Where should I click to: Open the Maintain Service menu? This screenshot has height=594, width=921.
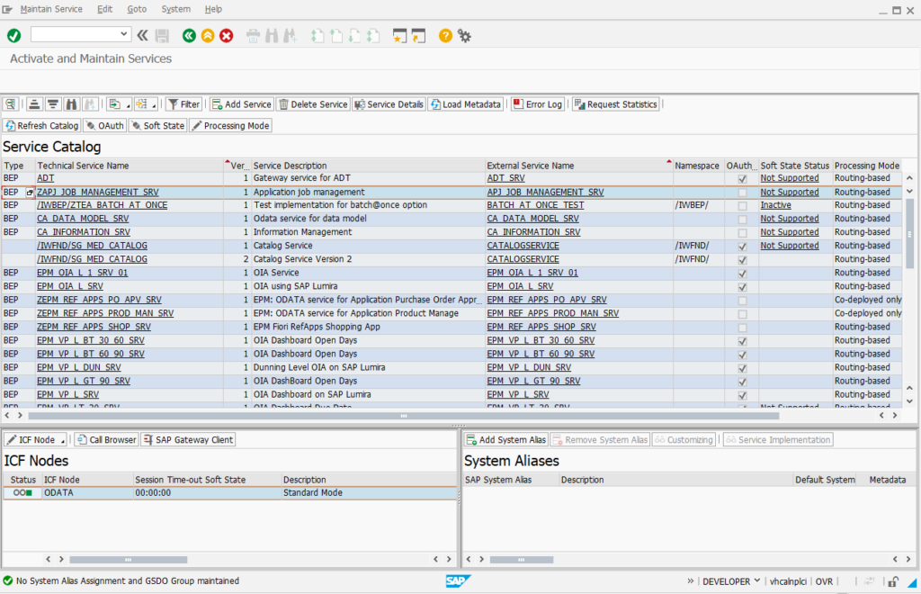[x=51, y=9]
